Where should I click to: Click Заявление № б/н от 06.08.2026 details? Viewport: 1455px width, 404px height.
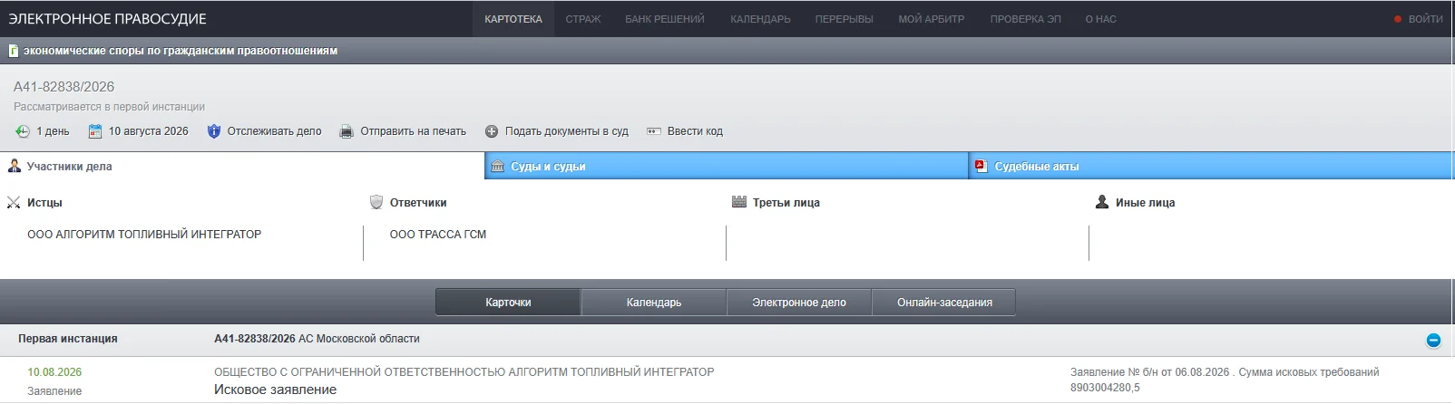[x=1225, y=380]
